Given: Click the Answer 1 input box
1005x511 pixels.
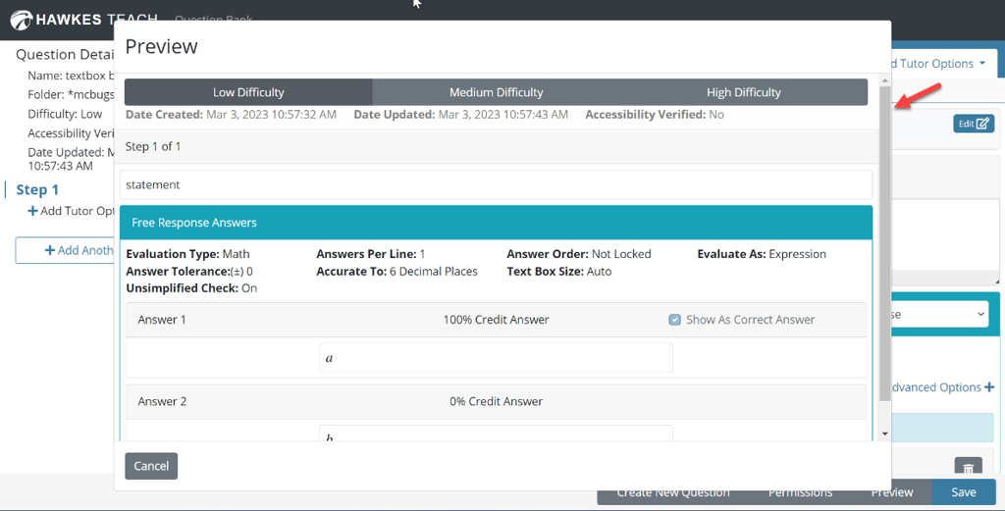Looking at the screenshot, I should click(496, 358).
